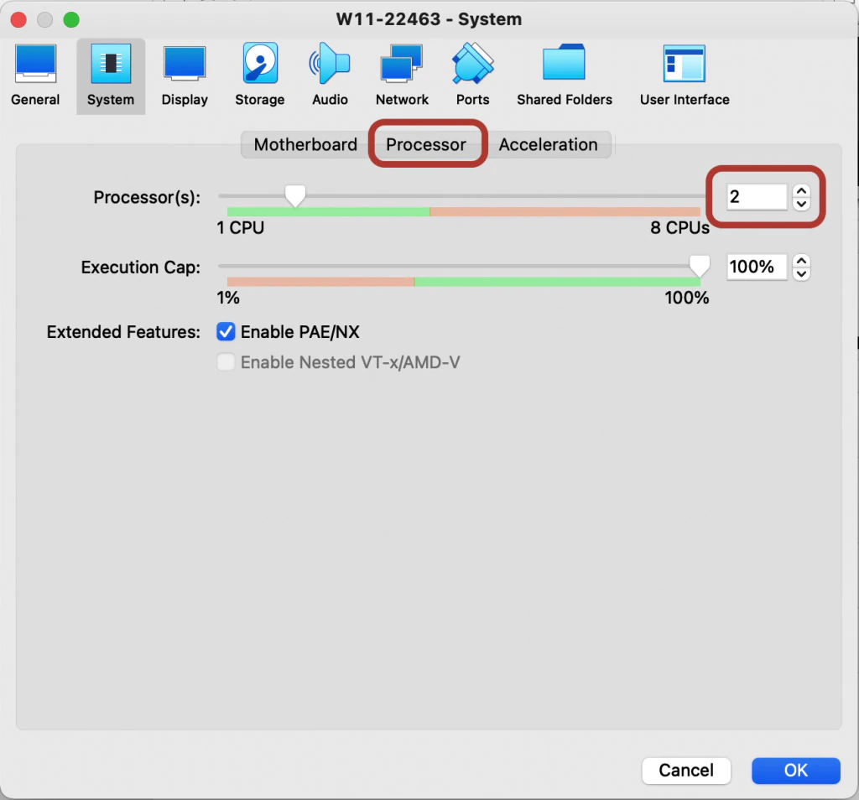859x800 pixels.
Task: Decrease Execution Cap with down arrow
Action: click(x=801, y=273)
